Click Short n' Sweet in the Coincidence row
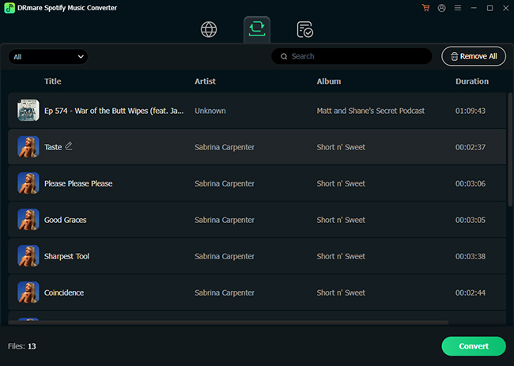 click(x=341, y=292)
